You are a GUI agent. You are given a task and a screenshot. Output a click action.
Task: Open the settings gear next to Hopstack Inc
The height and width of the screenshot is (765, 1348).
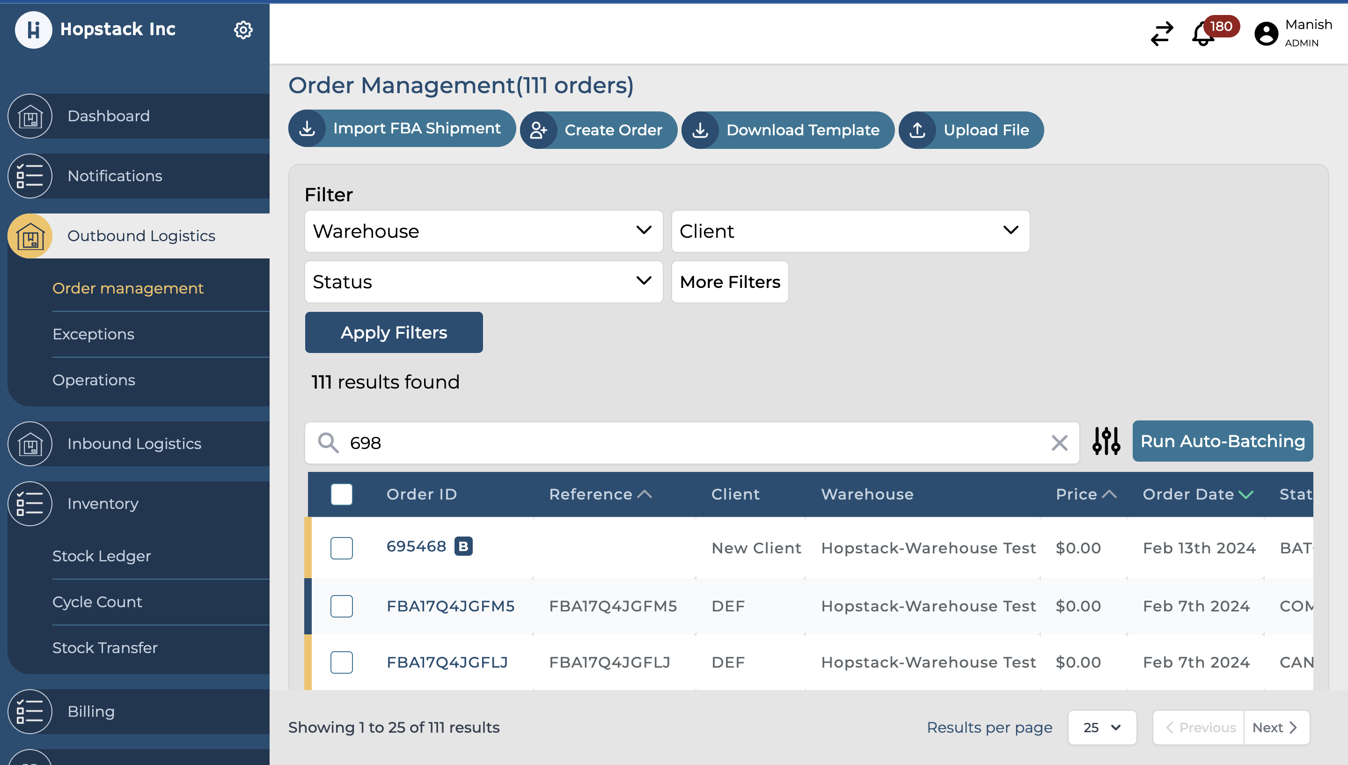pyautogui.click(x=242, y=30)
